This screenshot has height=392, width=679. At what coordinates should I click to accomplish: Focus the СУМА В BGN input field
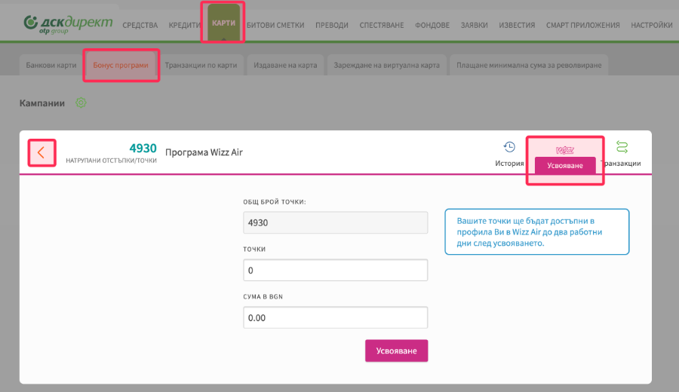click(x=336, y=317)
